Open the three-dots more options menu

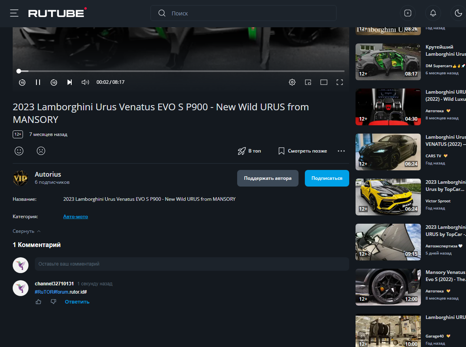coord(341,151)
